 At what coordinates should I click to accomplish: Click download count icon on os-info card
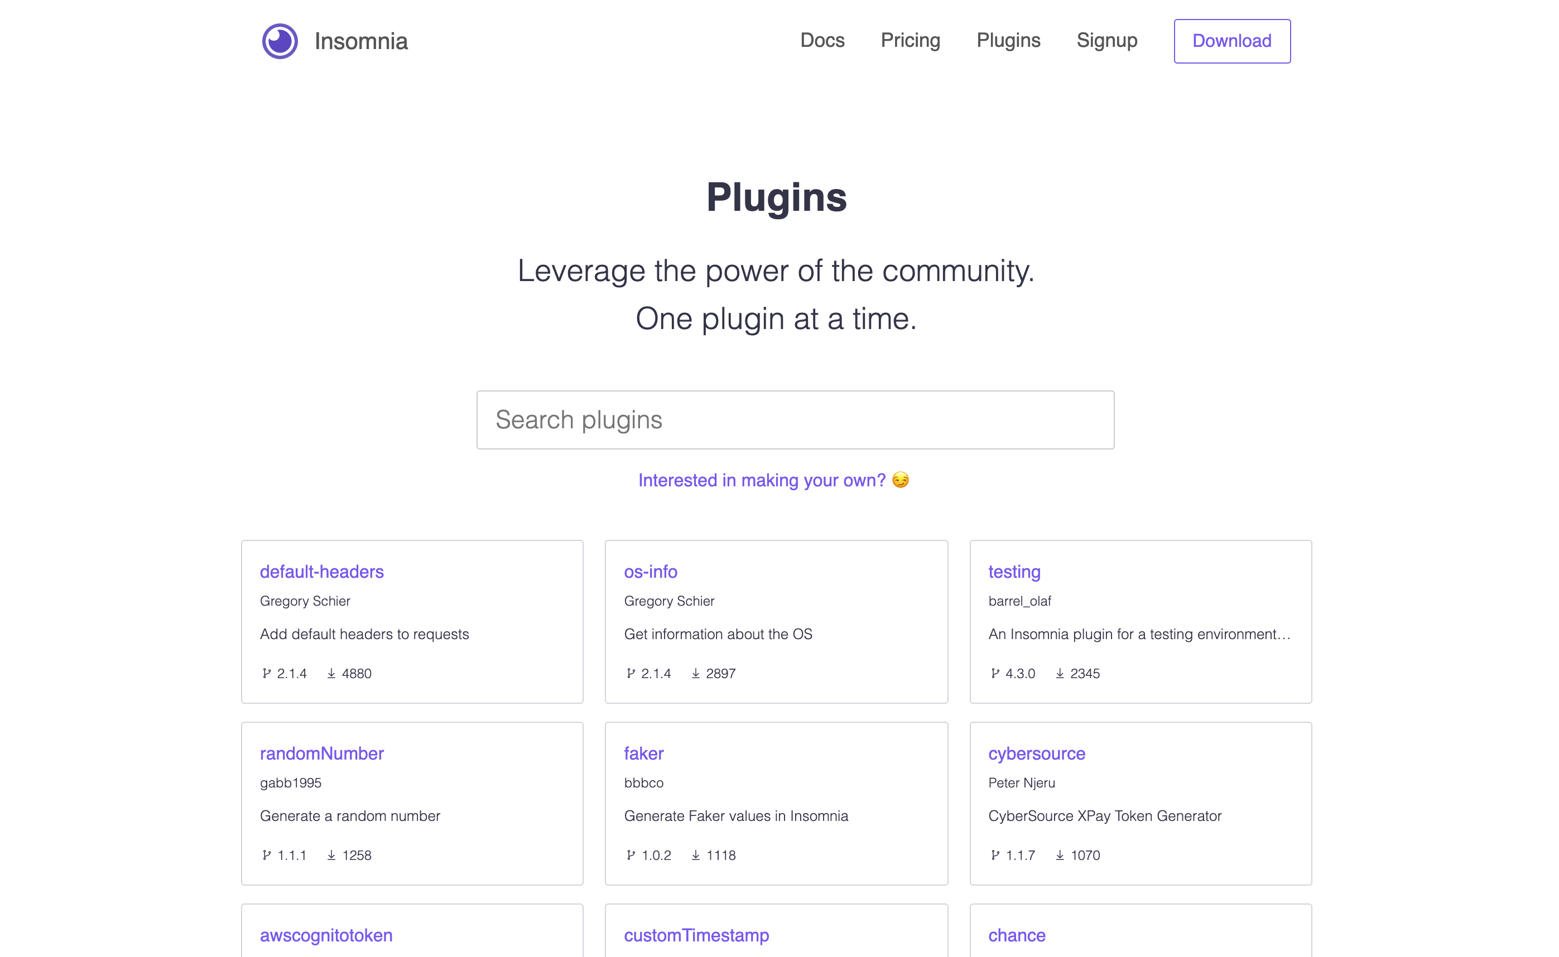pyautogui.click(x=695, y=674)
